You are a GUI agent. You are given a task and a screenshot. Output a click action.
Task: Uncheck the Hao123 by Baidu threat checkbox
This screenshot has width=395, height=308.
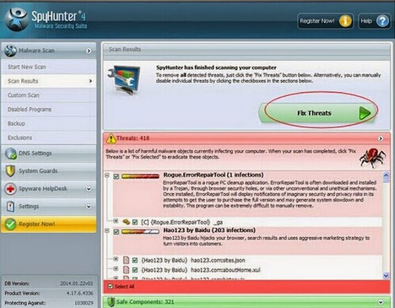(x=116, y=232)
